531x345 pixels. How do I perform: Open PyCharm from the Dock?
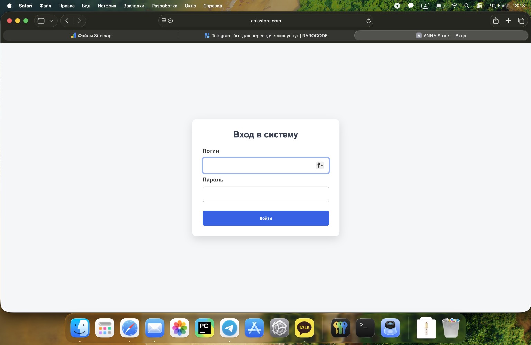tap(204, 328)
